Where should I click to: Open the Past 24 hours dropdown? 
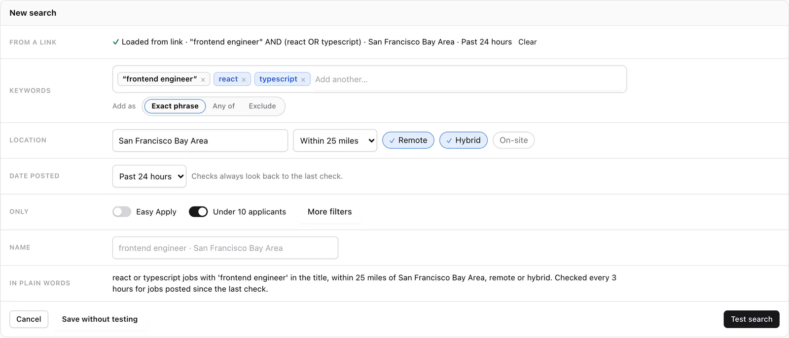pyautogui.click(x=149, y=176)
